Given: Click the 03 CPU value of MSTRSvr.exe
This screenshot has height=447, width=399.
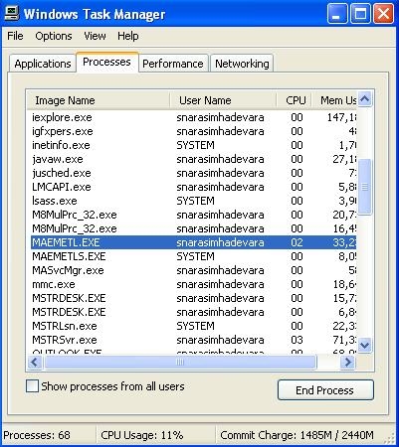Looking at the screenshot, I should pos(297,340).
